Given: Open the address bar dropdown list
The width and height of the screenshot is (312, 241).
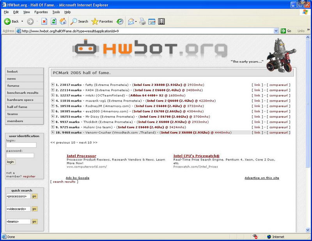Looking at the screenshot, I should 276,31.
